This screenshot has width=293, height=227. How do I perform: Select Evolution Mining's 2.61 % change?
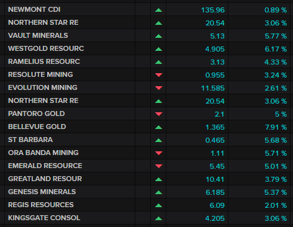[x=276, y=88]
